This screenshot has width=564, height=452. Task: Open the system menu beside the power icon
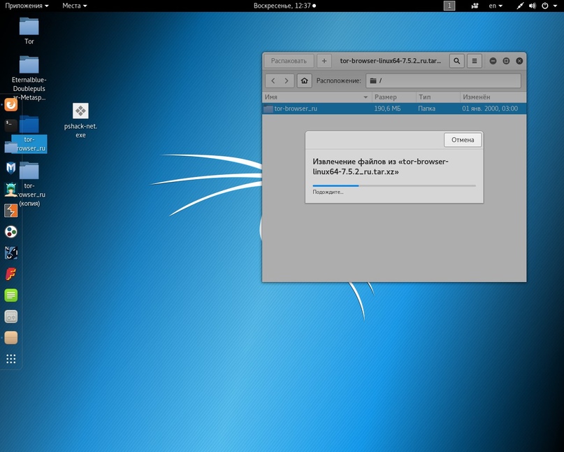(x=555, y=6)
